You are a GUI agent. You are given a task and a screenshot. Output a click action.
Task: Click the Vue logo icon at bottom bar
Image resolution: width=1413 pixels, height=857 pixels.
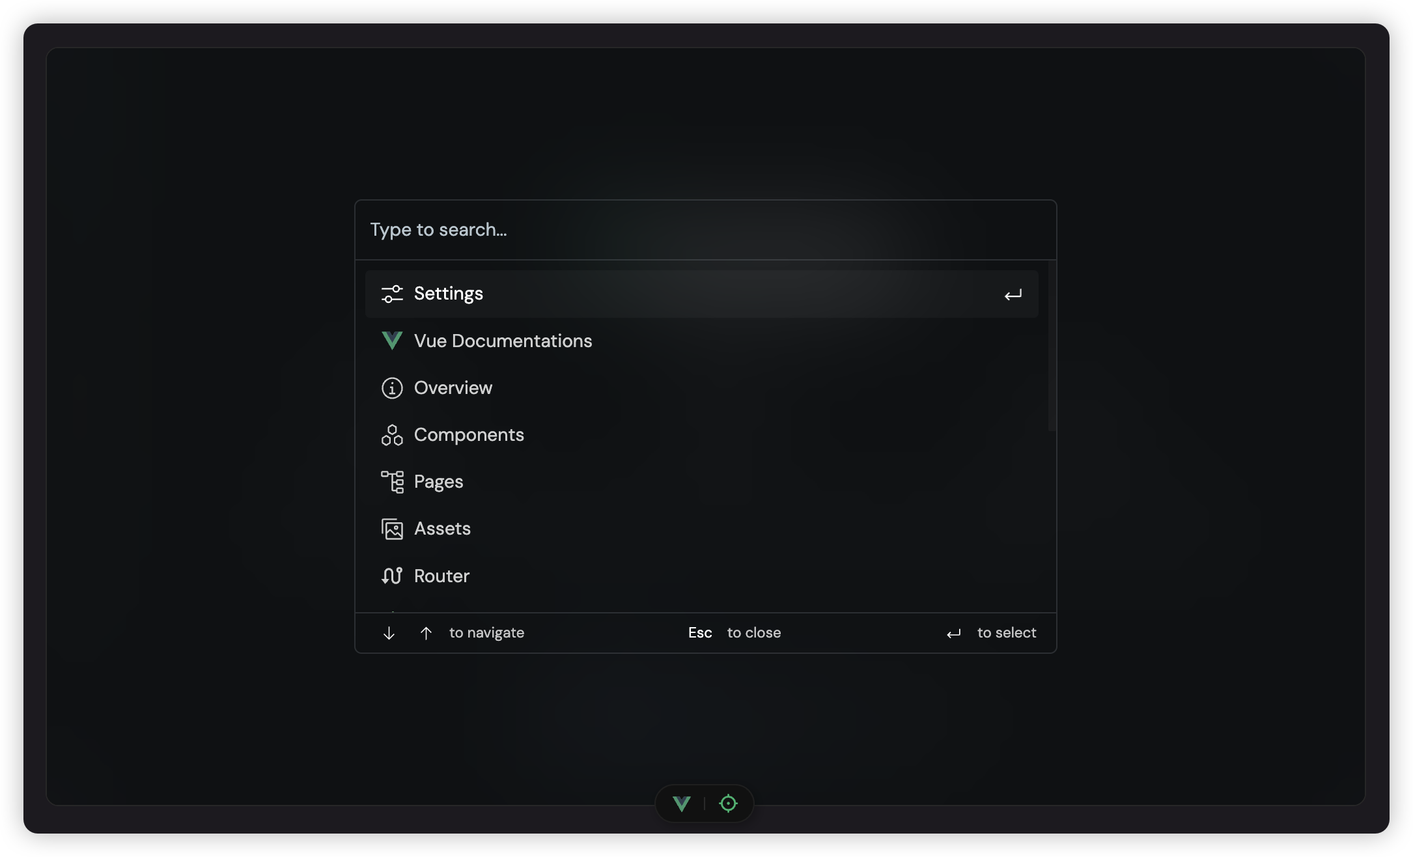coord(682,802)
